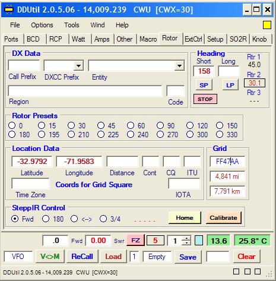Click the FZ button
This screenshot has width=276, height=281.
[135, 241]
